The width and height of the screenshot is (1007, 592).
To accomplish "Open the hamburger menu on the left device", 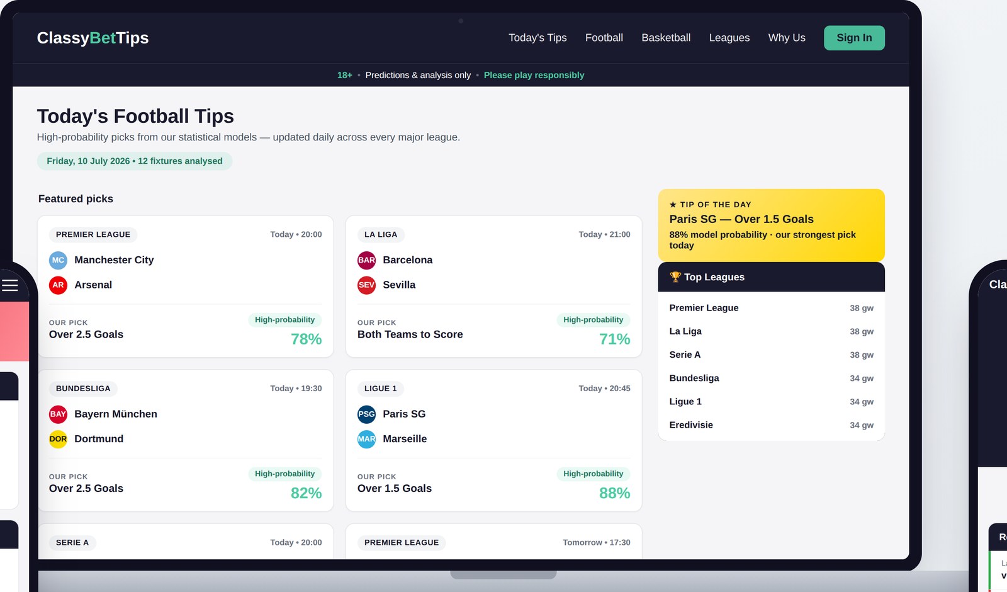I will point(9,285).
